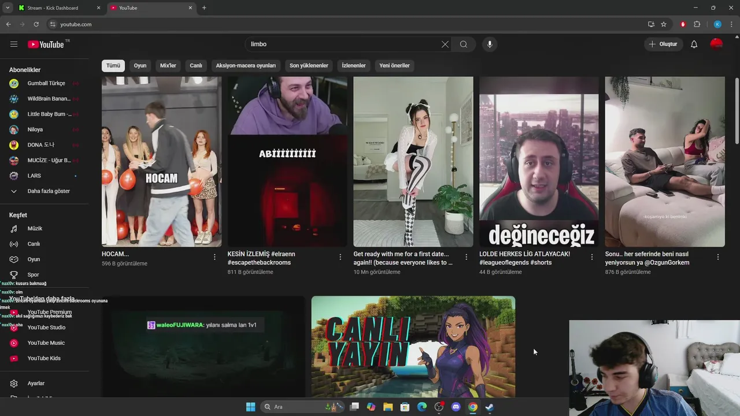The height and width of the screenshot is (416, 740).
Task: Open the YouTube hamburger menu
Action: 14,44
